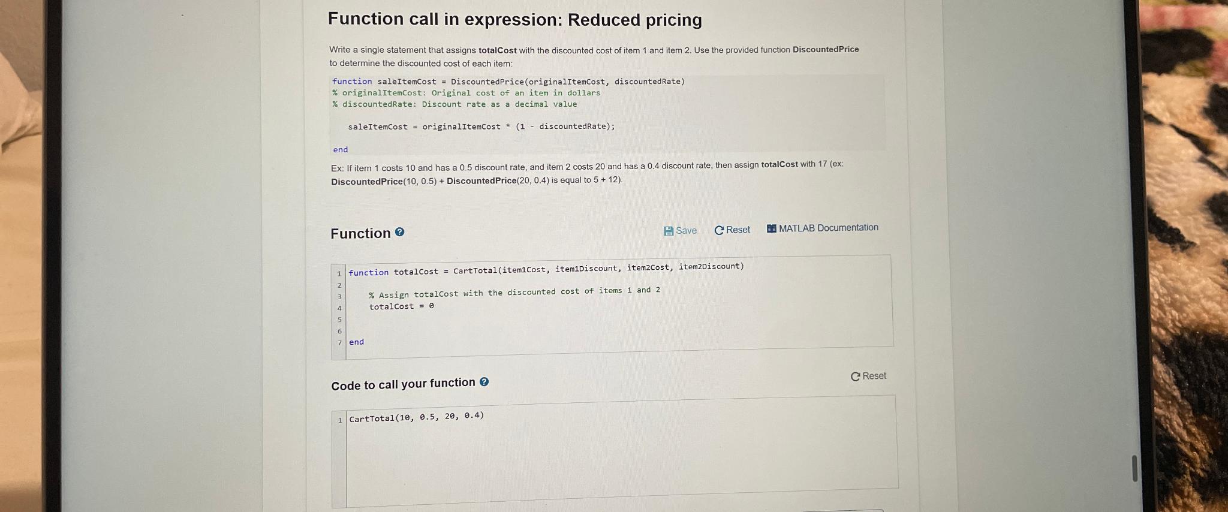Click the "end" keyword in the Function editor
This screenshot has width=1228, height=512.
(356, 341)
